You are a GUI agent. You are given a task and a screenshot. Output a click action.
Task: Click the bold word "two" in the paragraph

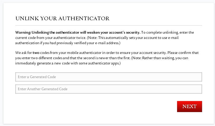36,53
